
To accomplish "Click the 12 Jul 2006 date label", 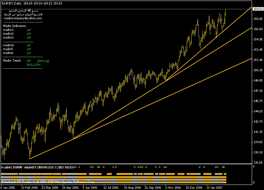I will click(111, 187).
